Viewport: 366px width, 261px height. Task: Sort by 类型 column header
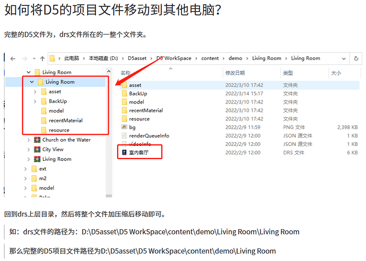(x=287, y=73)
